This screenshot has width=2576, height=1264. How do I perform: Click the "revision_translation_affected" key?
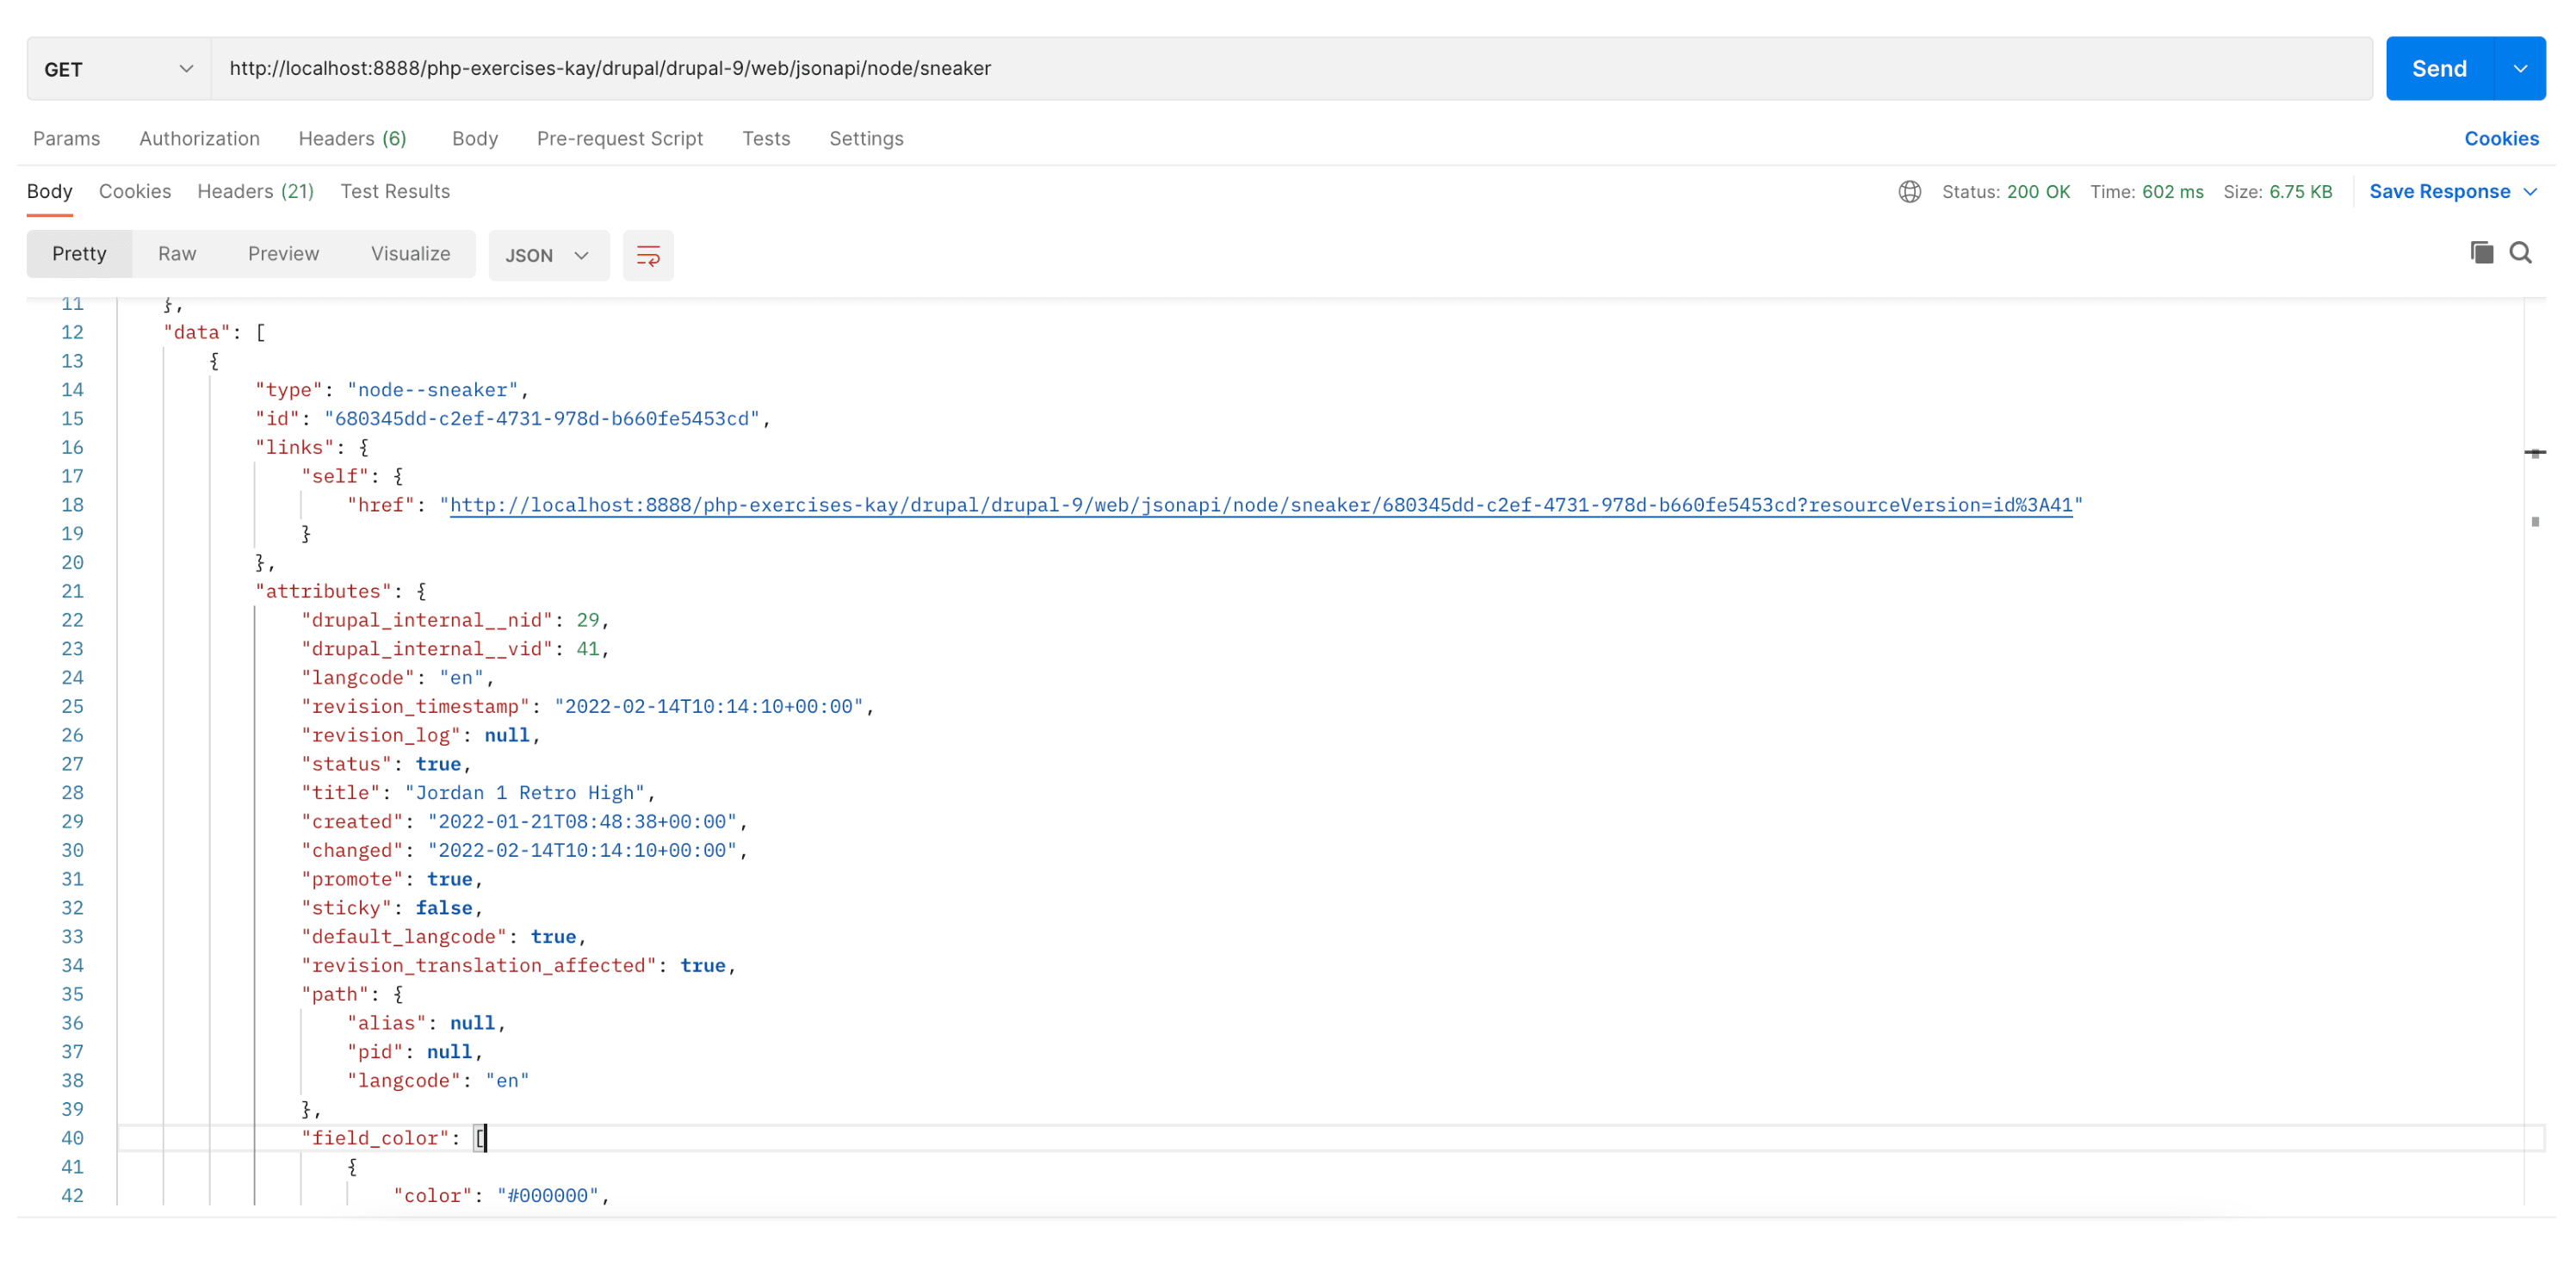pyautogui.click(x=479, y=966)
